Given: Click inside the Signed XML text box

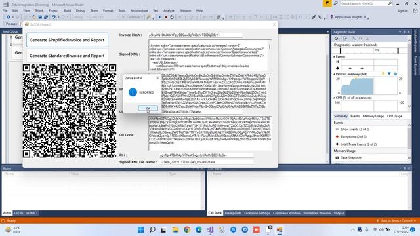Looking at the screenshot, I should coord(208,55).
